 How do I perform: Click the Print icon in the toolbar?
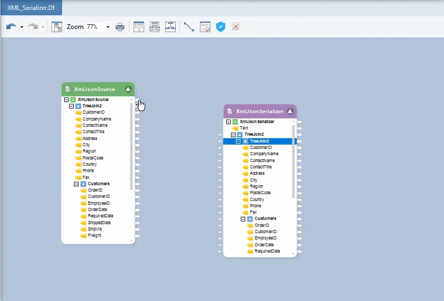tap(120, 27)
